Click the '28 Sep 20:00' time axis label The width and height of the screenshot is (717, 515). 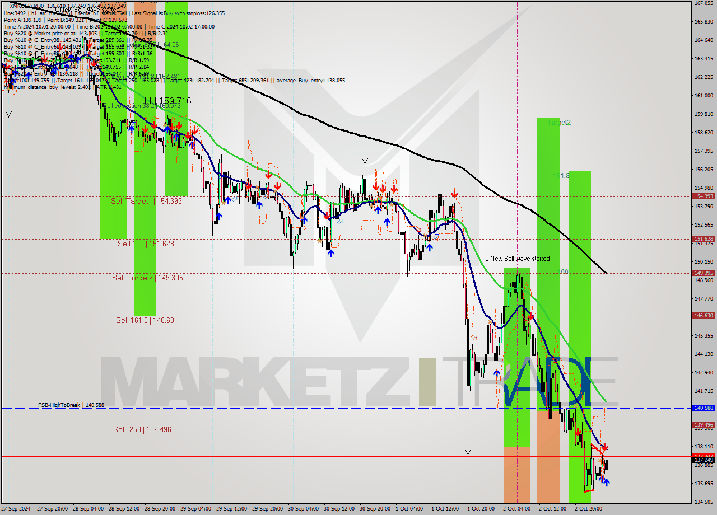click(x=159, y=509)
